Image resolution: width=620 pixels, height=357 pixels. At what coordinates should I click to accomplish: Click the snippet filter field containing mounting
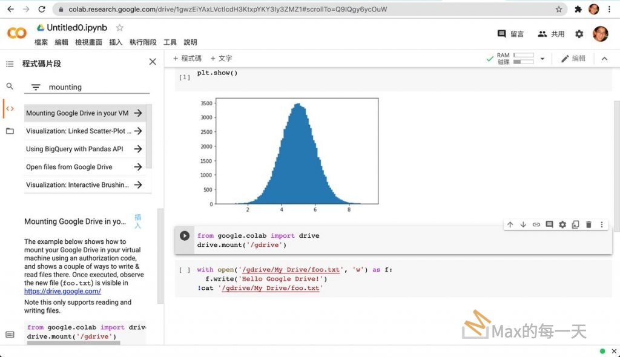point(97,87)
